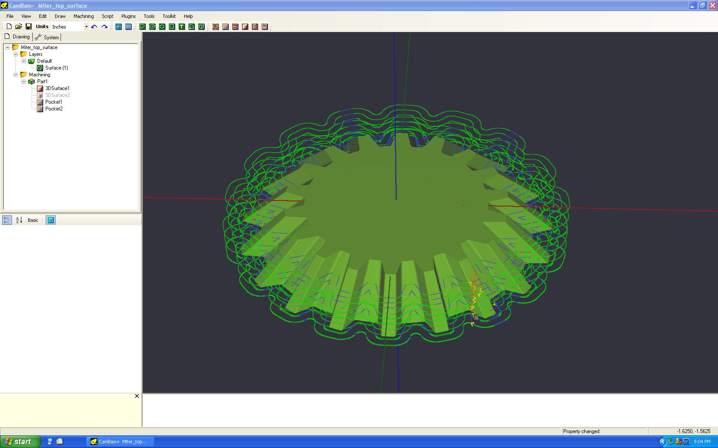Select the Arc drawing tool
The height and width of the screenshot is (448, 718).
coord(191,26)
